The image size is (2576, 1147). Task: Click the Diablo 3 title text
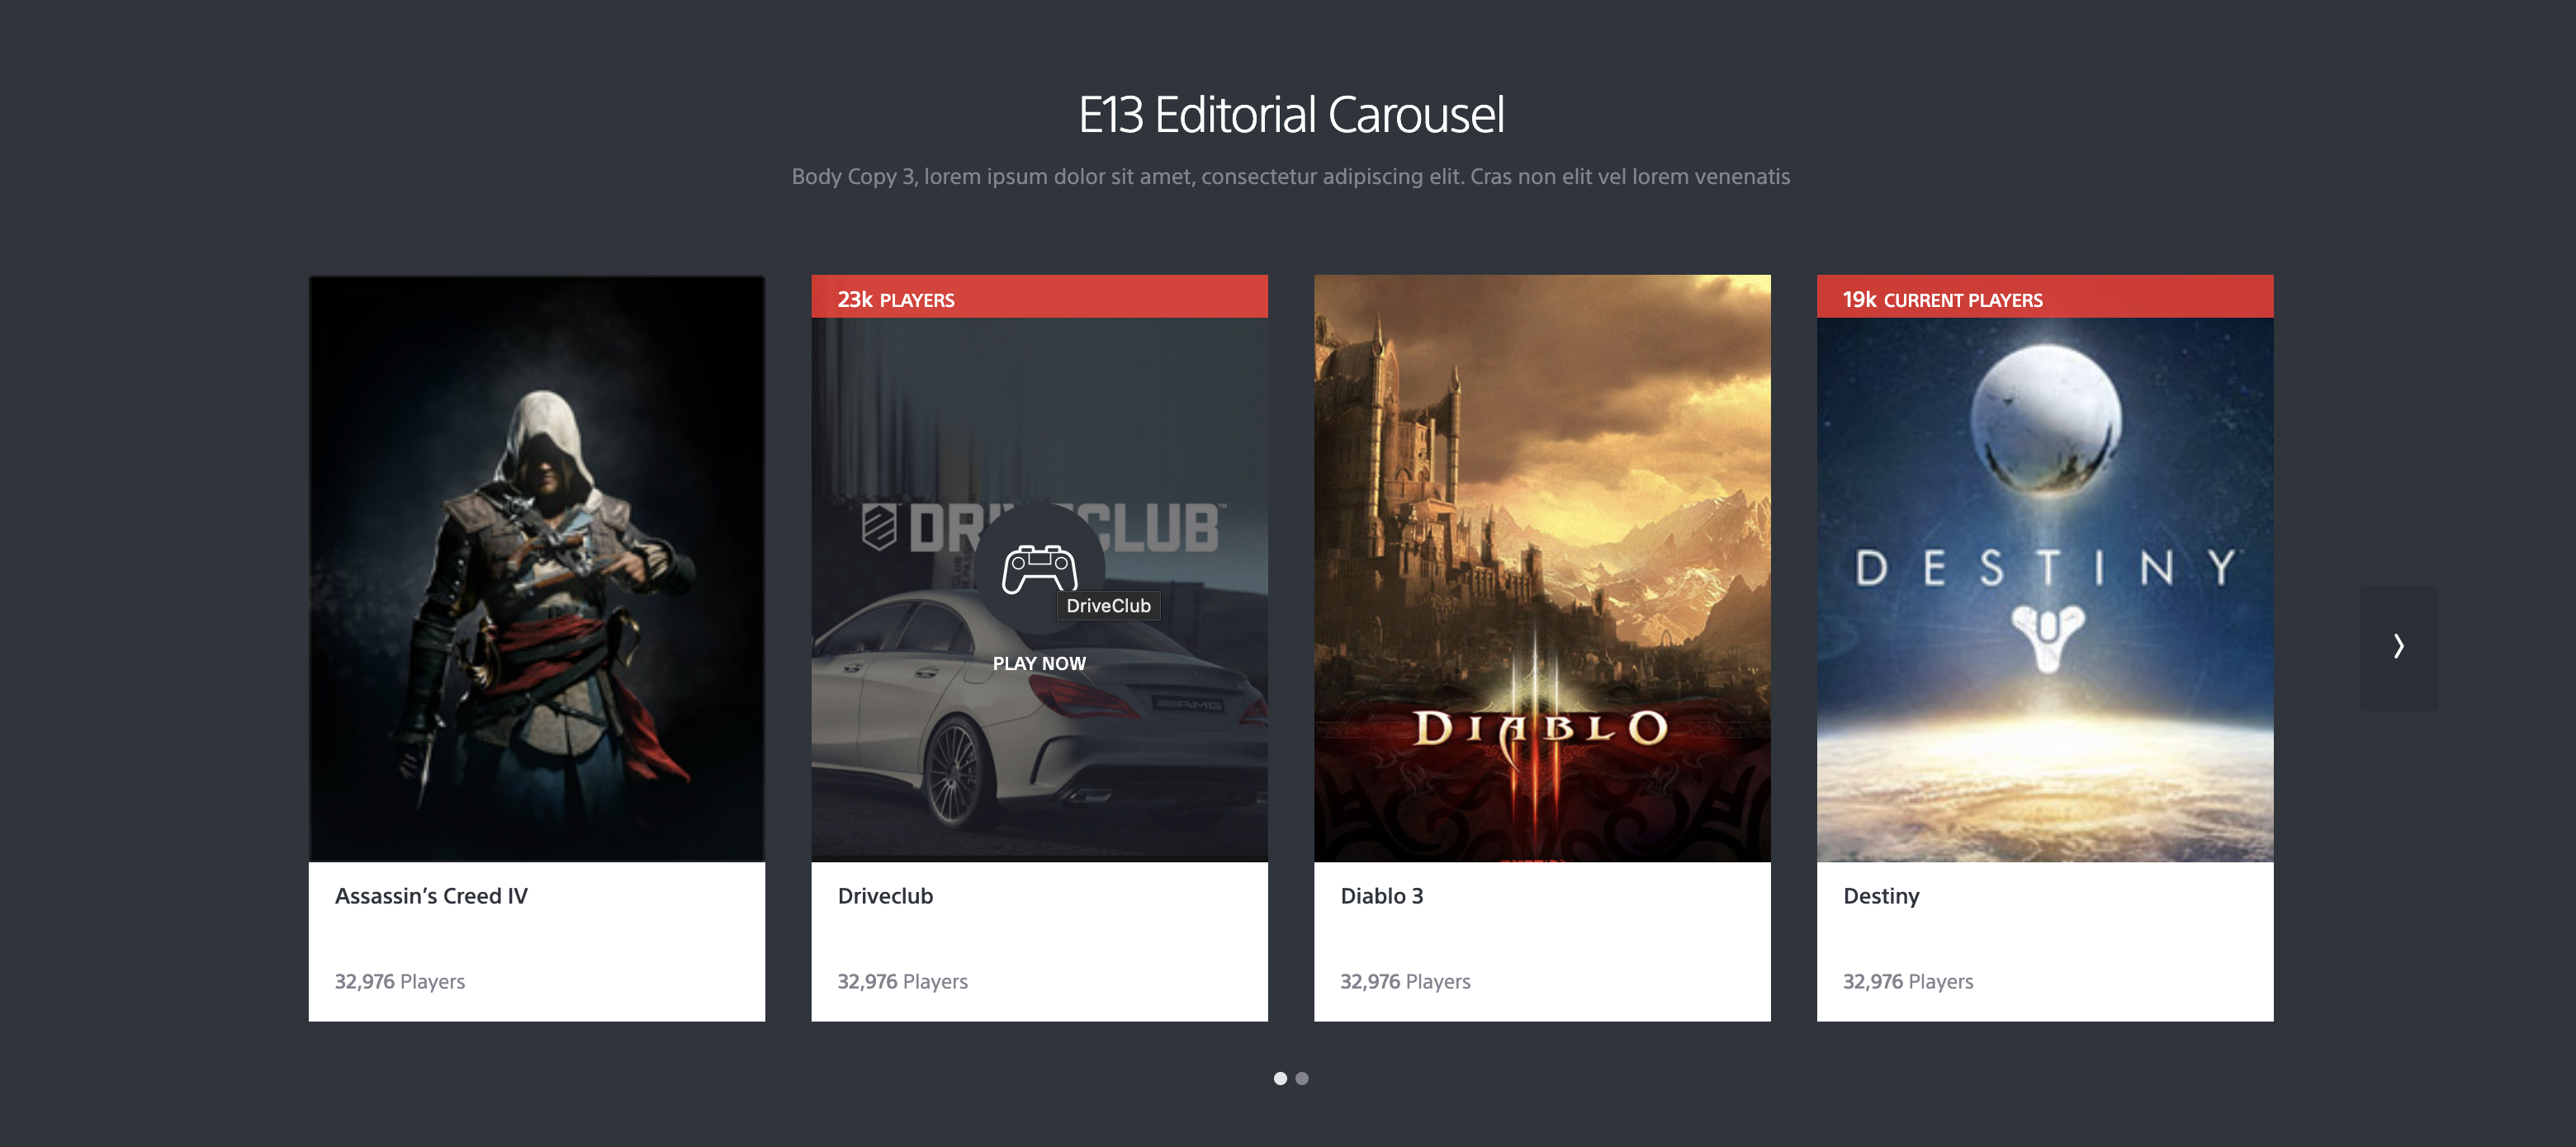(1381, 896)
